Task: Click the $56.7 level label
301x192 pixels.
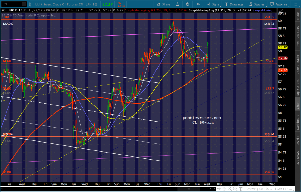Action: click(270, 89)
